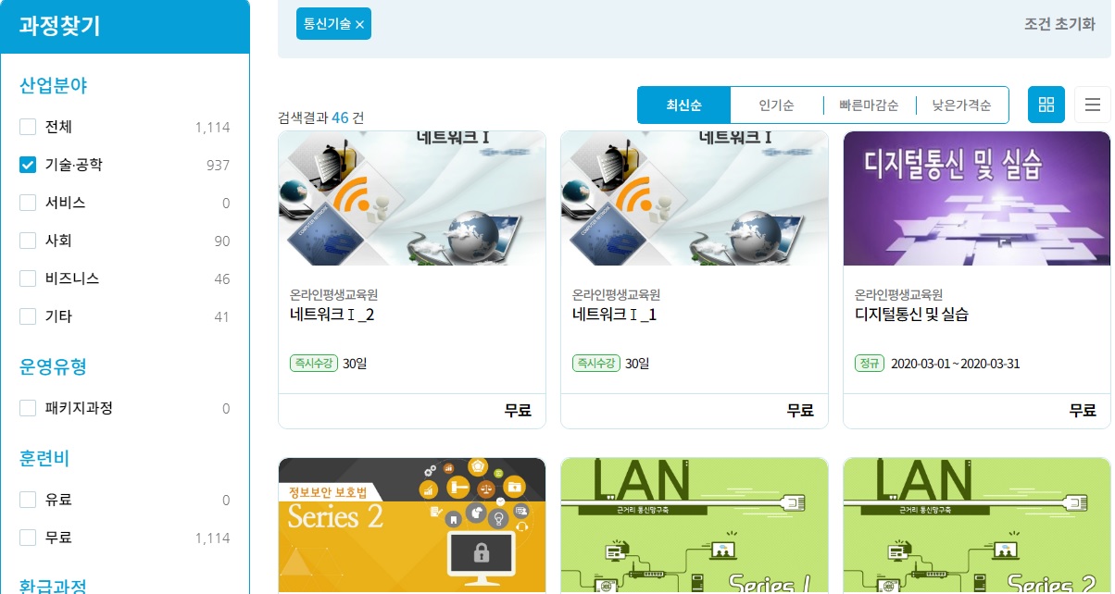Click 조건 초기화 to reset filters
The width and height of the screenshot is (1115, 594).
pos(1059,25)
